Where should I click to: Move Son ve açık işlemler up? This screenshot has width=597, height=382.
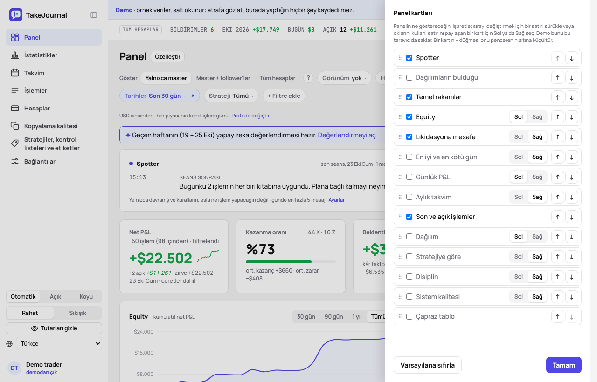(557, 217)
